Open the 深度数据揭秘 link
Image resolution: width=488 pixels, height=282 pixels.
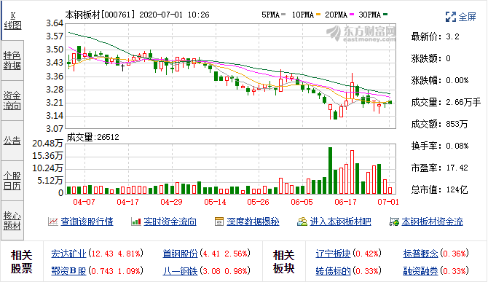tap(253, 222)
